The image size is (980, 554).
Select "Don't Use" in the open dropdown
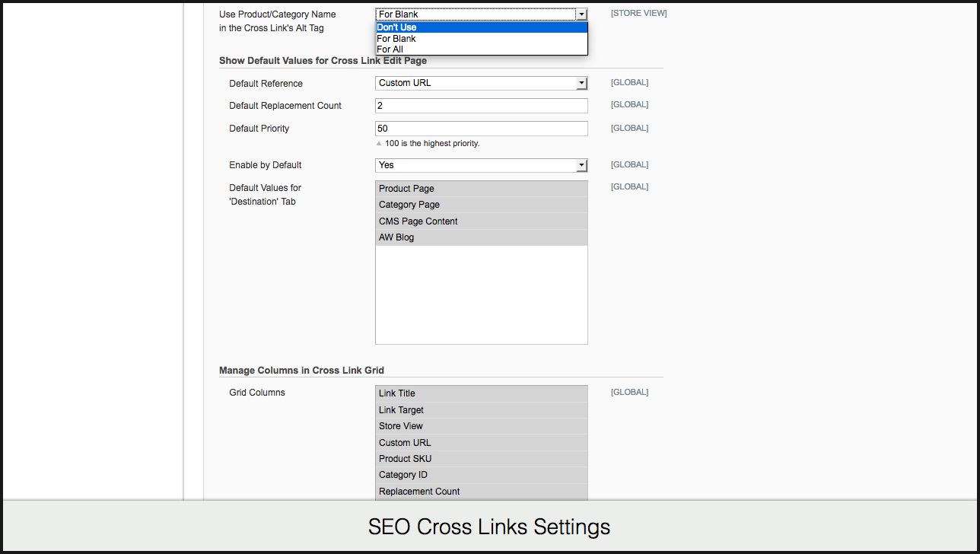point(481,27)
